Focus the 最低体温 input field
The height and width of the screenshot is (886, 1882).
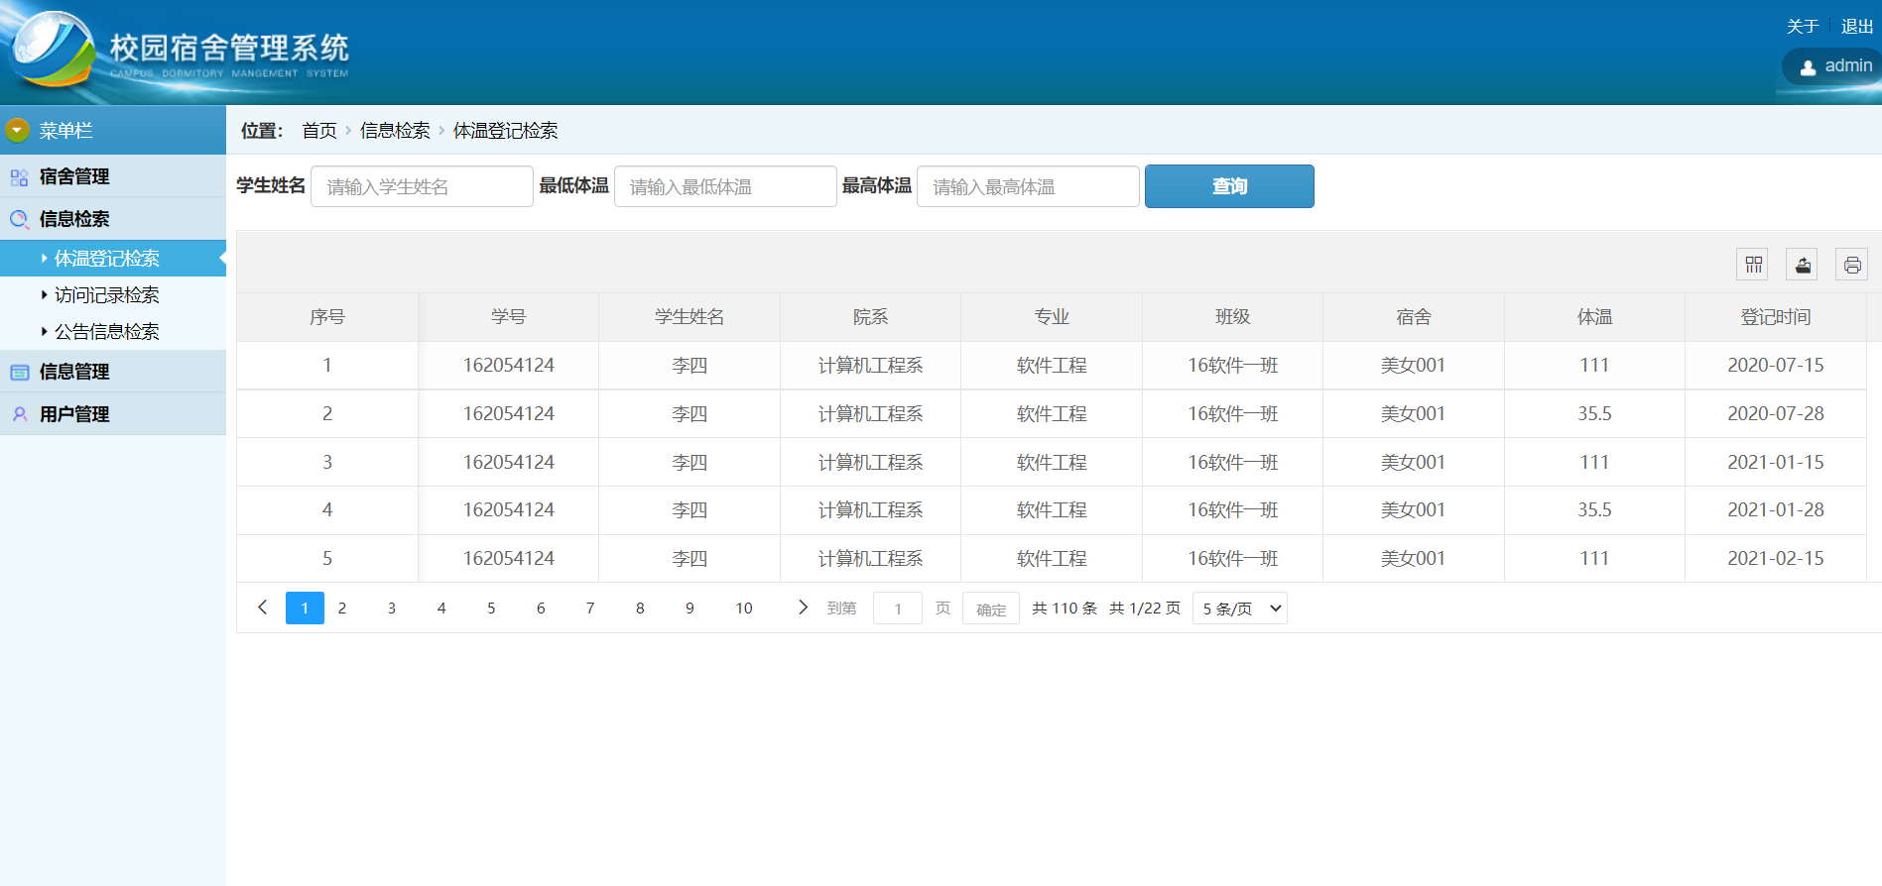(x=725, y=186)
